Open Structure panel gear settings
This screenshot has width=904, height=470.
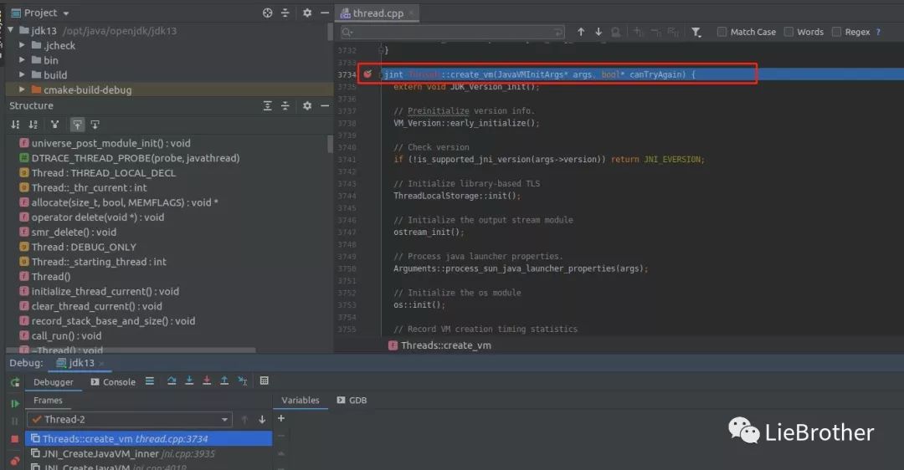click(x=307, y=106)
